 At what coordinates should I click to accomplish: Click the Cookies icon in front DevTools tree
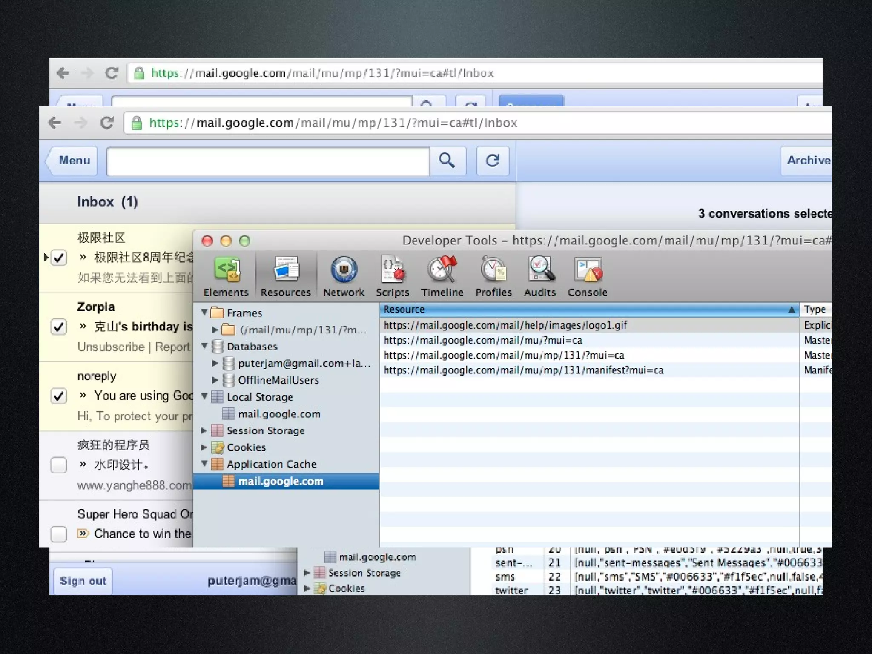(x=217, y=447)
